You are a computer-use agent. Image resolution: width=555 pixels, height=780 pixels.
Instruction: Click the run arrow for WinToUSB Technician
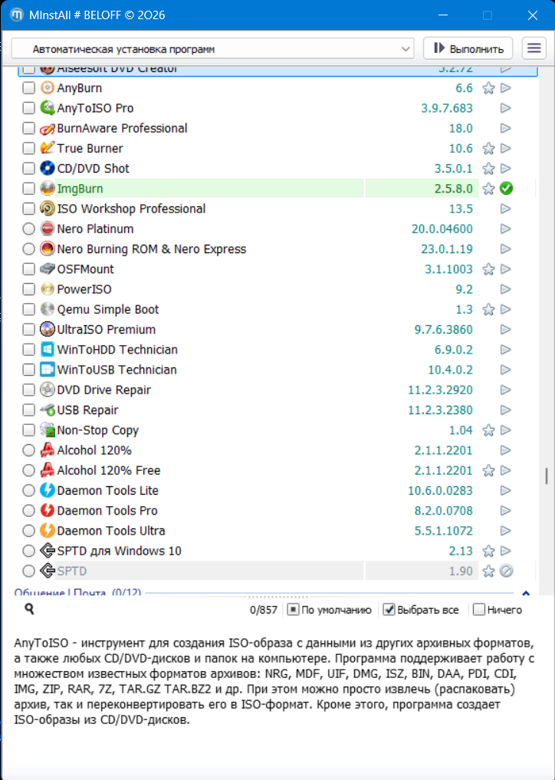[506, 370]
